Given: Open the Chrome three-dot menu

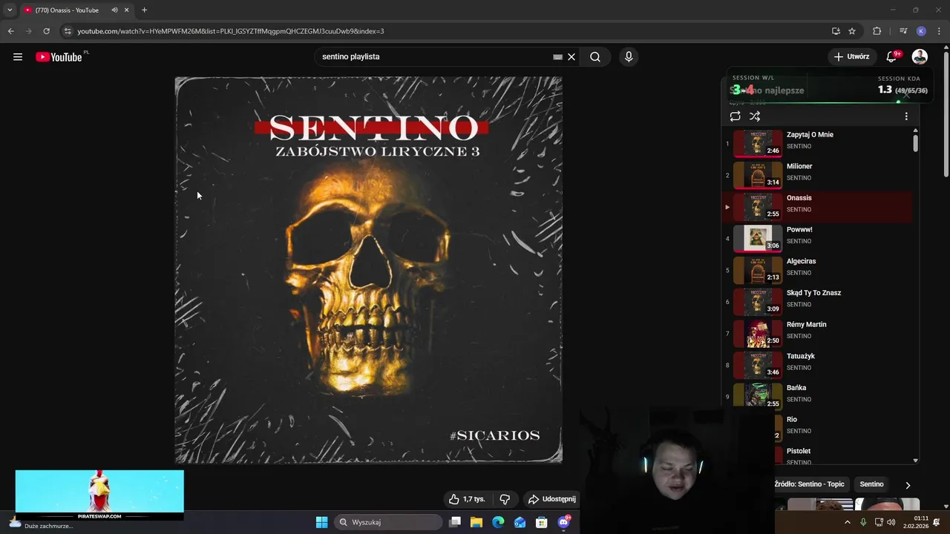Looking at the screenshot, I should 938,31.
